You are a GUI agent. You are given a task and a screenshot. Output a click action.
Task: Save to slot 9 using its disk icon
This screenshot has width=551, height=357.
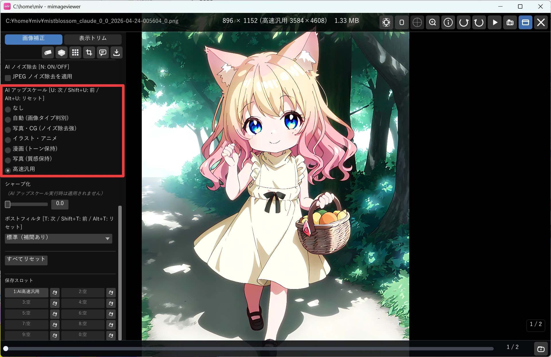point(55,335)
